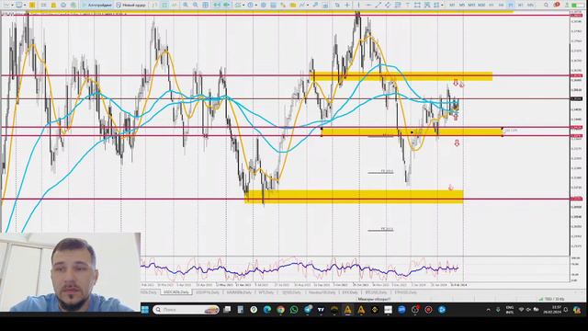Select the trendline drawing tool
Image resolution: width=588 pixels, height=331 pixels.
coord(378,6)
